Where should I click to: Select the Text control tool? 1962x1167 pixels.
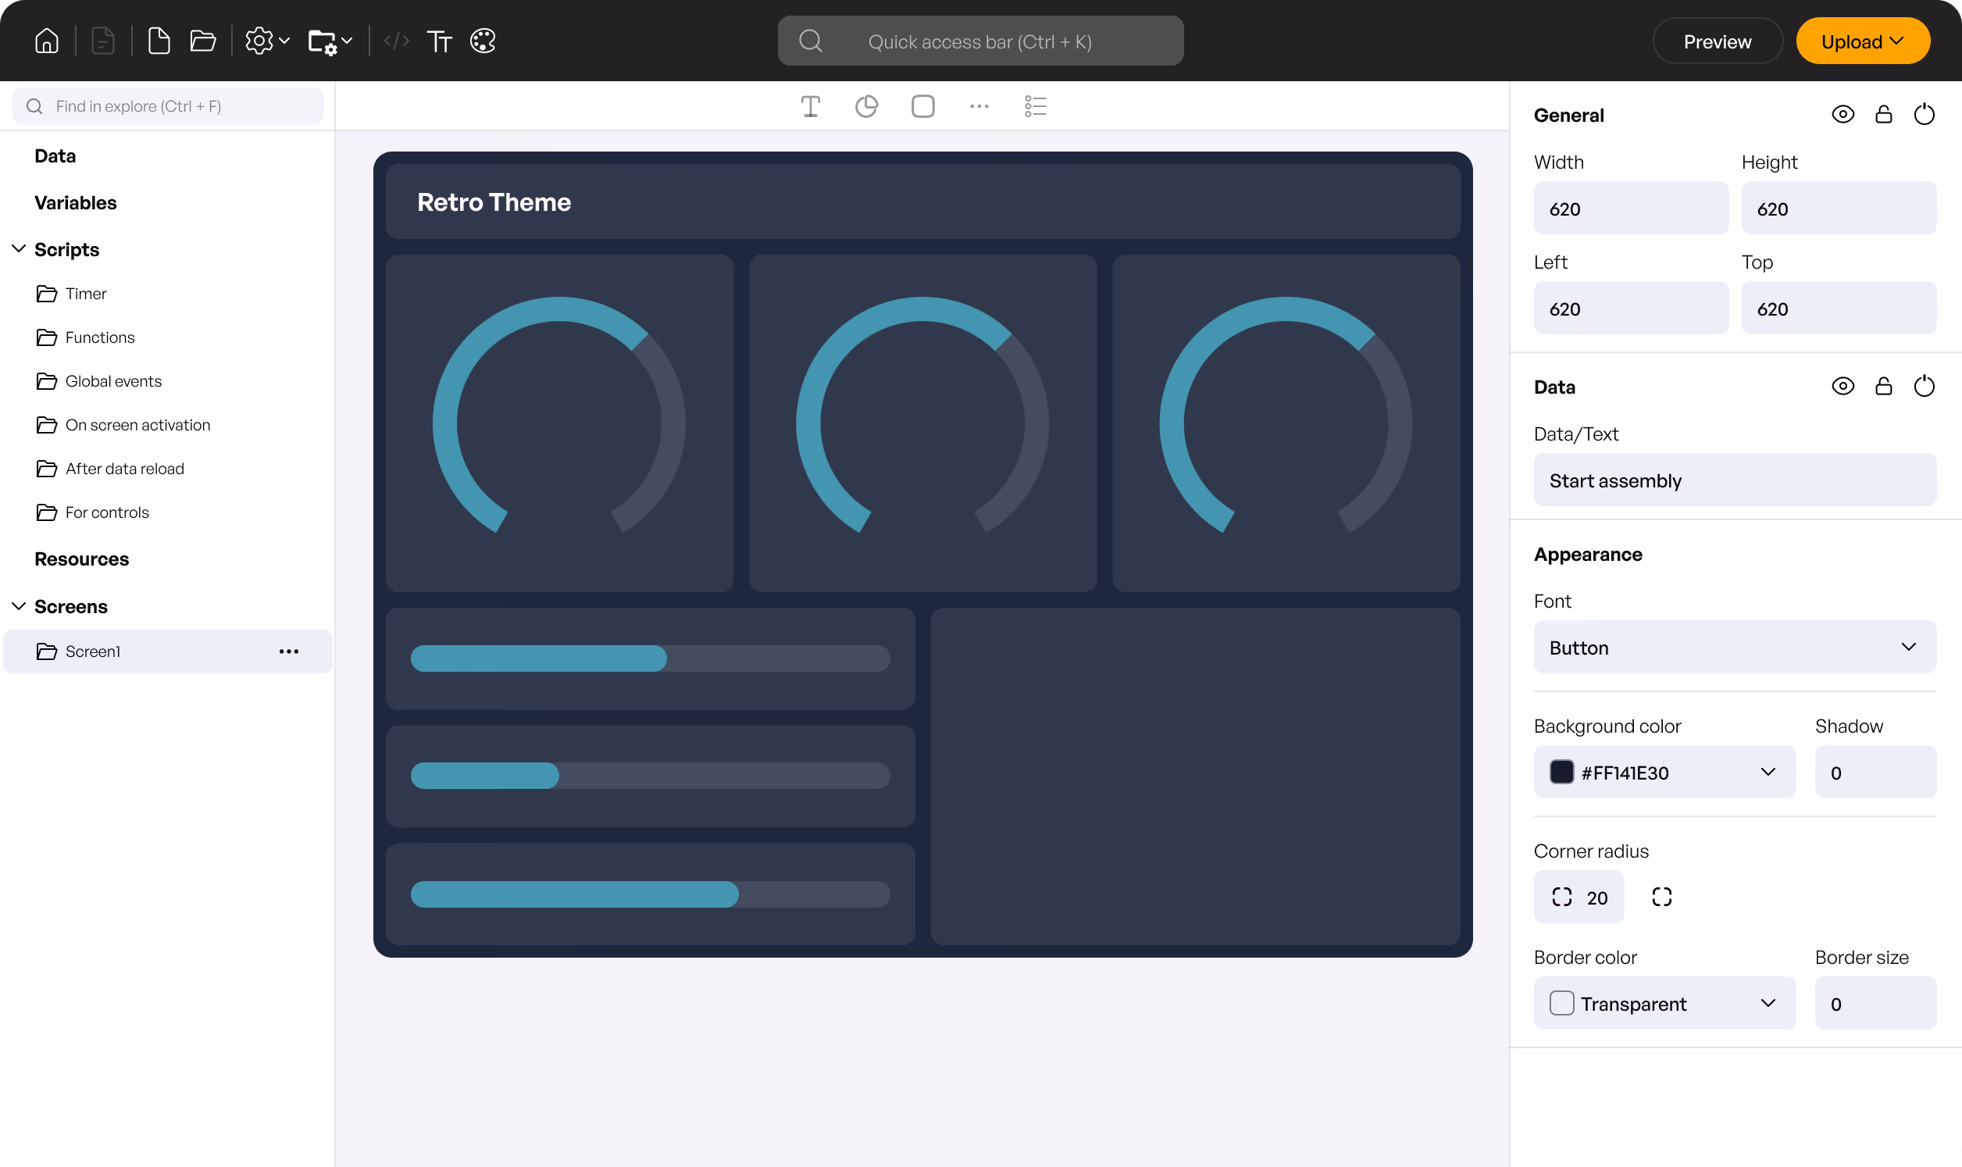(811, 106)
